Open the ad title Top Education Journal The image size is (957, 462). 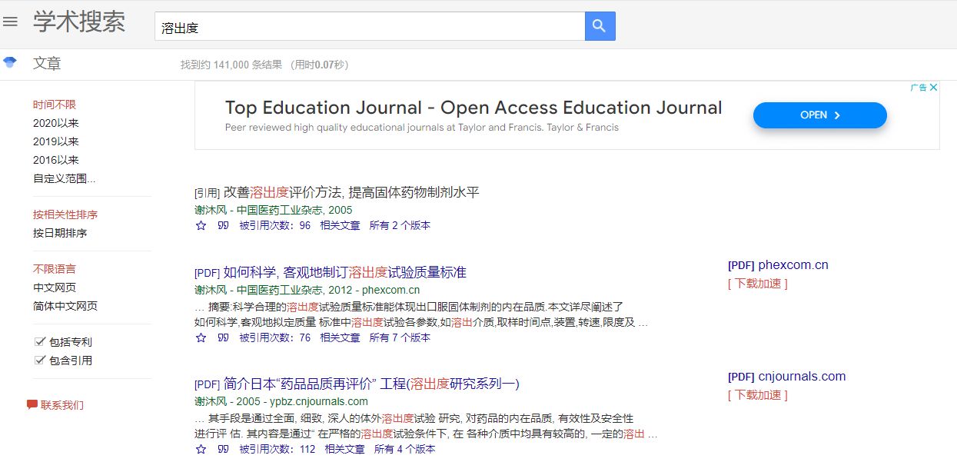click(x=474, y=108)
